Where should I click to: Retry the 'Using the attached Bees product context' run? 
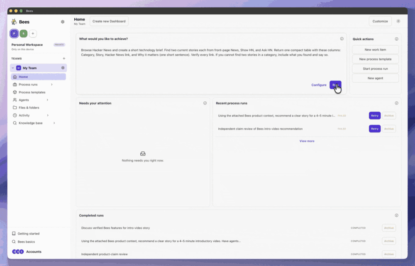[374, 116]
